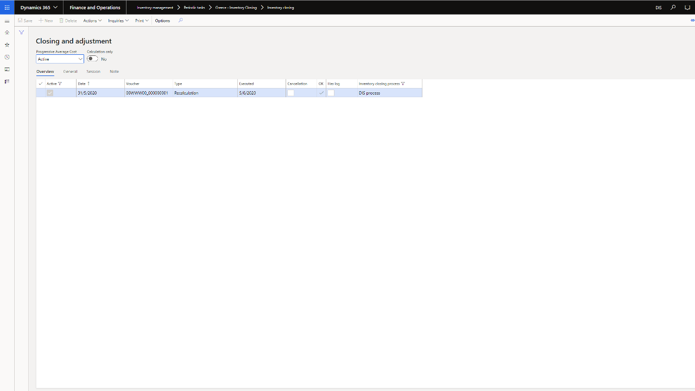Open global search in top bar

(x=673, y=8)
